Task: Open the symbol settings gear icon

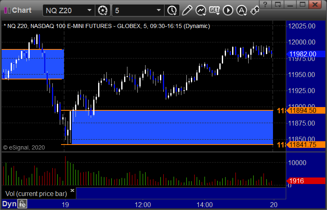Action: click(x=103, y=10)
